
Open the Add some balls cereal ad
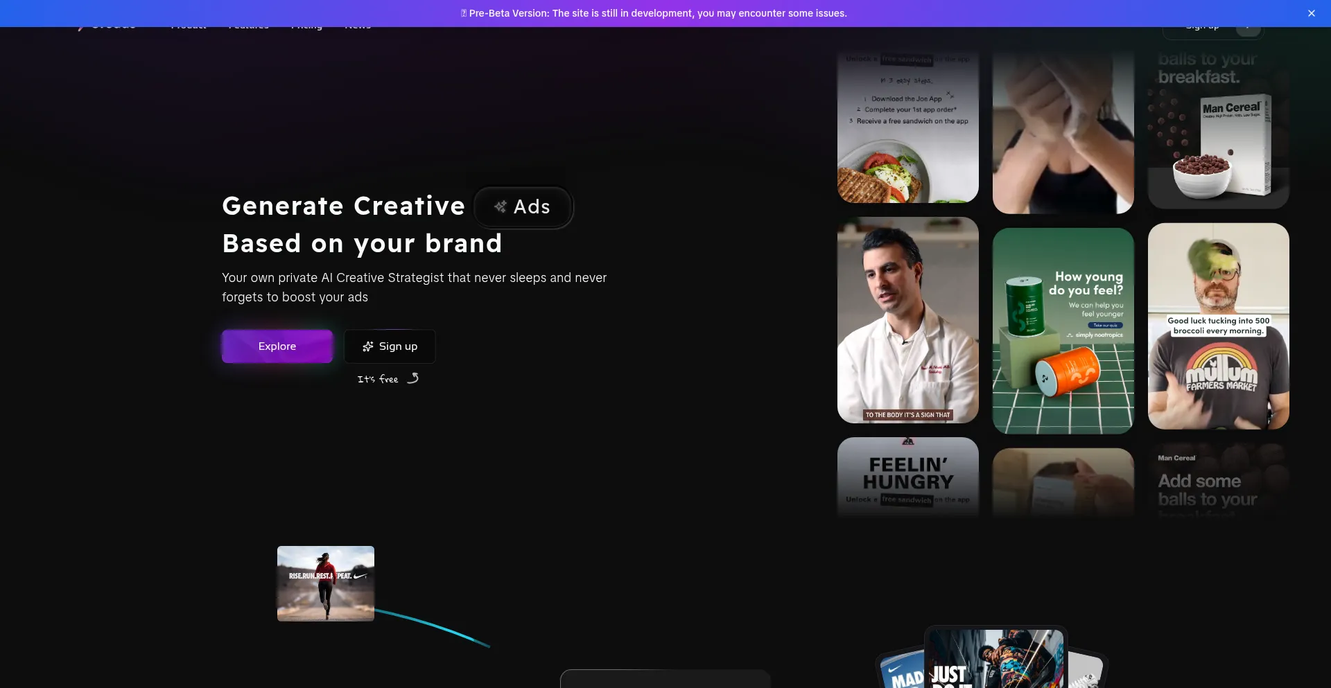click(x=1218, y=482)
